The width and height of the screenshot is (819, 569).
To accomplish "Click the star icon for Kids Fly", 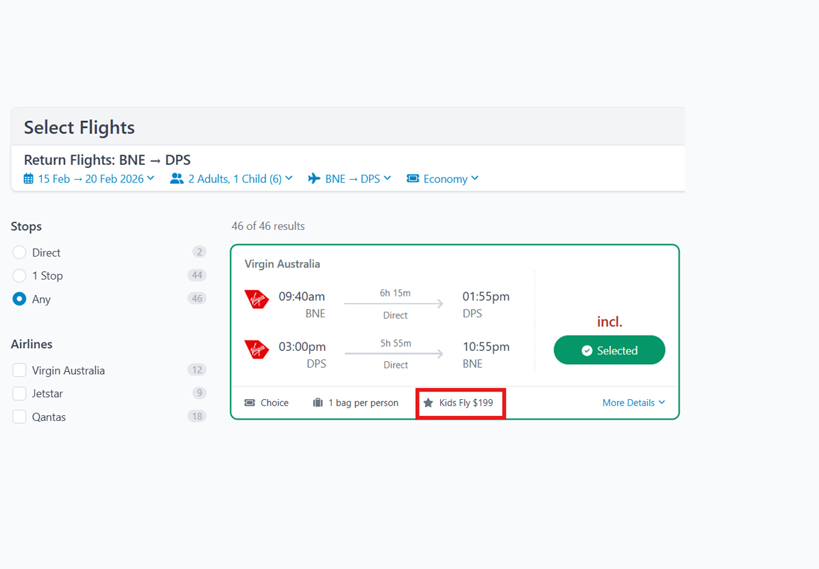I will (428, 403).
